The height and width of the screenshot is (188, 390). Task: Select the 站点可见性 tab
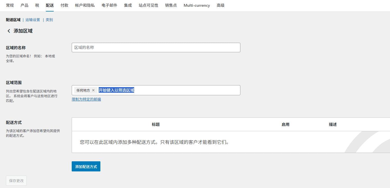148,5
